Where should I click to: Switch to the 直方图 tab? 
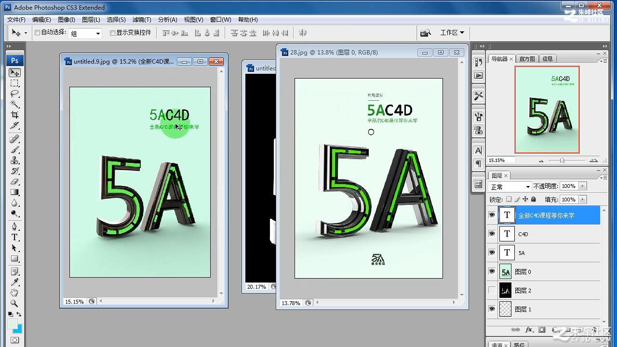[x=527, y=59]
